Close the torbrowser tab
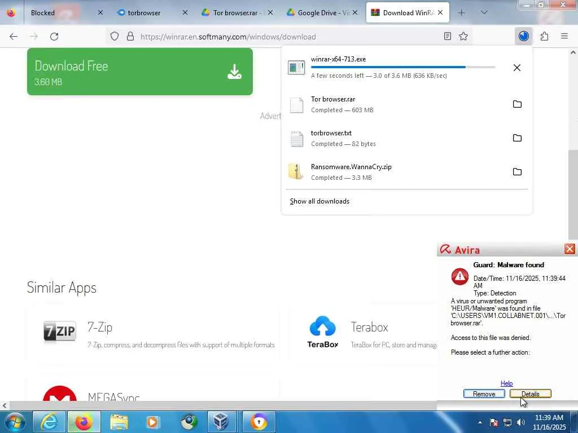The image size is (578, 433). [185, 12]
